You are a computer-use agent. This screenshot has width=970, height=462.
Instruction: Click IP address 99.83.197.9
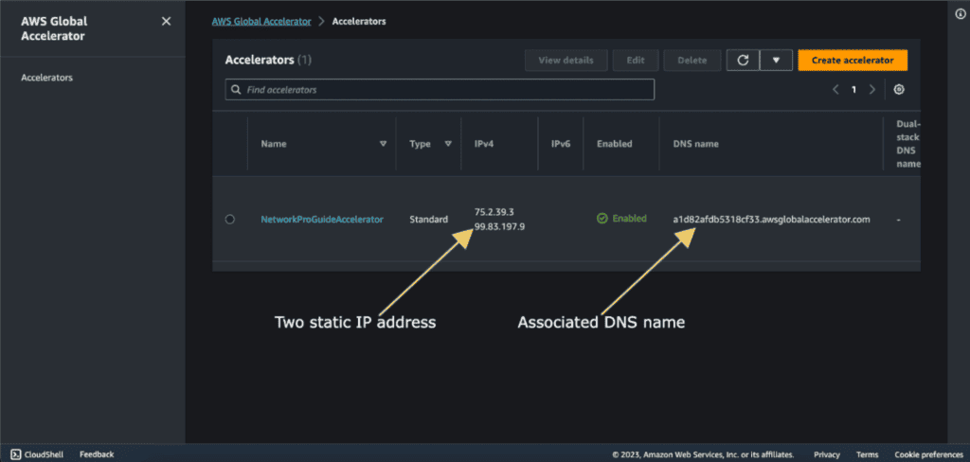(x=500, y=227)
